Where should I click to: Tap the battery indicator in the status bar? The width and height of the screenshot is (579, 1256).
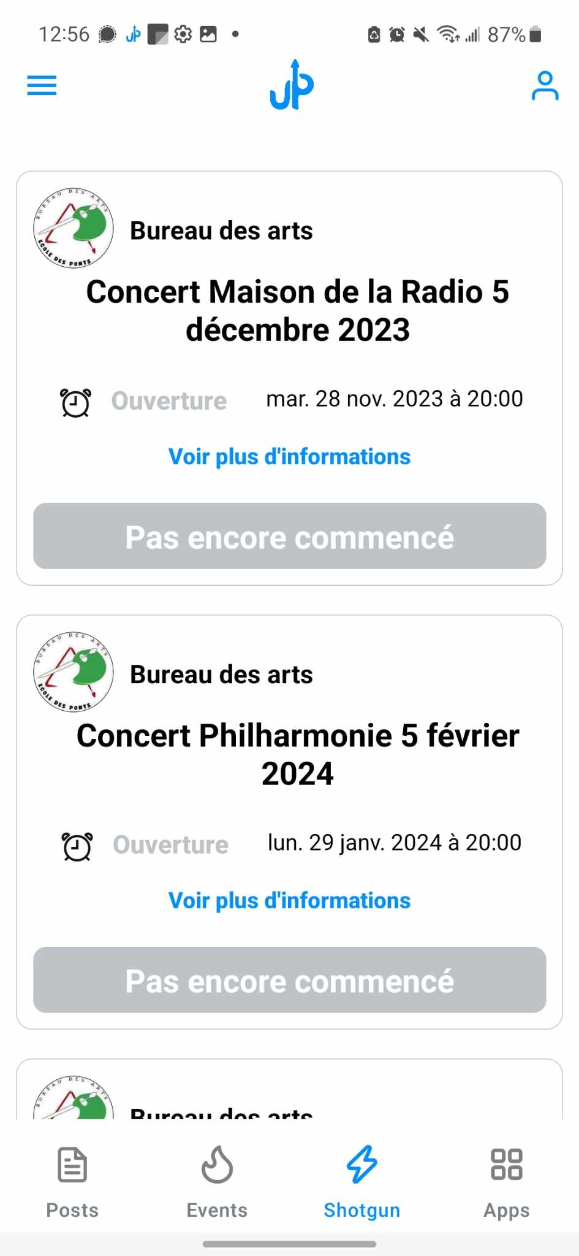tap(535, 34)
